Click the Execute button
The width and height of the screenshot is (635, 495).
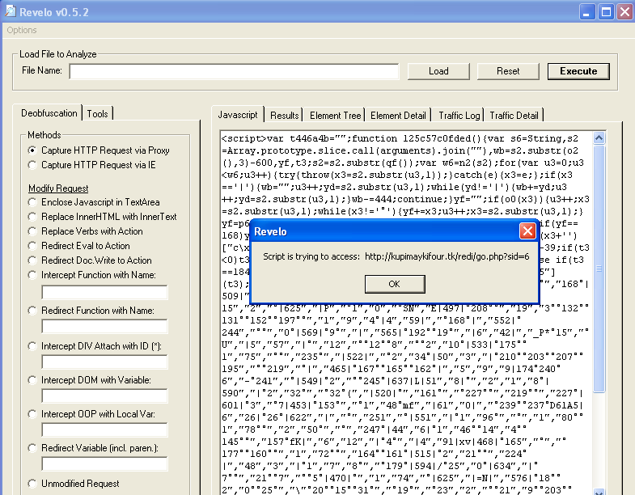(x=578, y=71)
